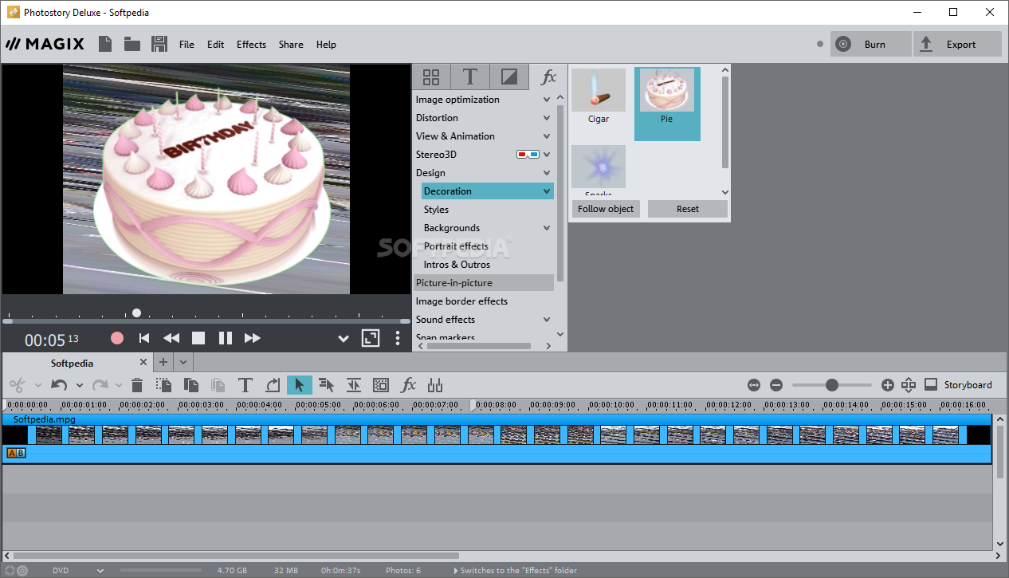
Task: Click the rotate icon in timeline toolbar
Action: 273,385
